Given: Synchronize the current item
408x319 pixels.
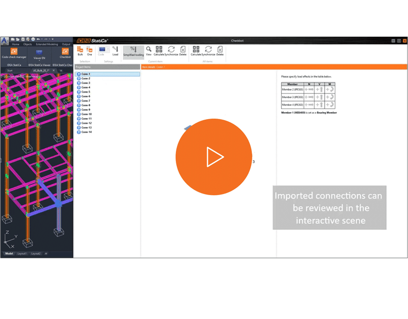Looking at the screenshot, I should (171, 51).
